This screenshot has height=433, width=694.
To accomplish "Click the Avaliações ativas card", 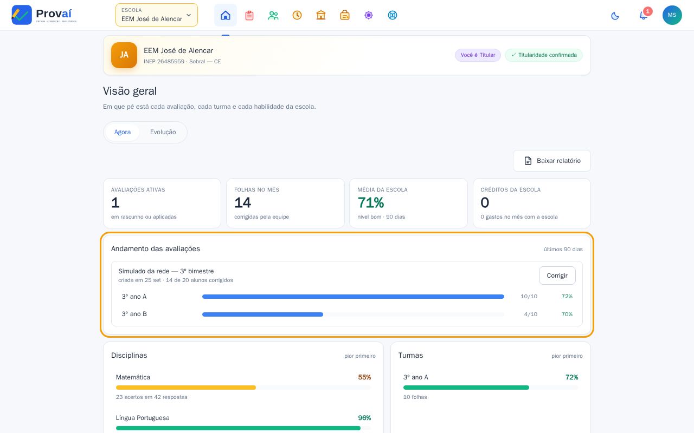I will [162, 203].
